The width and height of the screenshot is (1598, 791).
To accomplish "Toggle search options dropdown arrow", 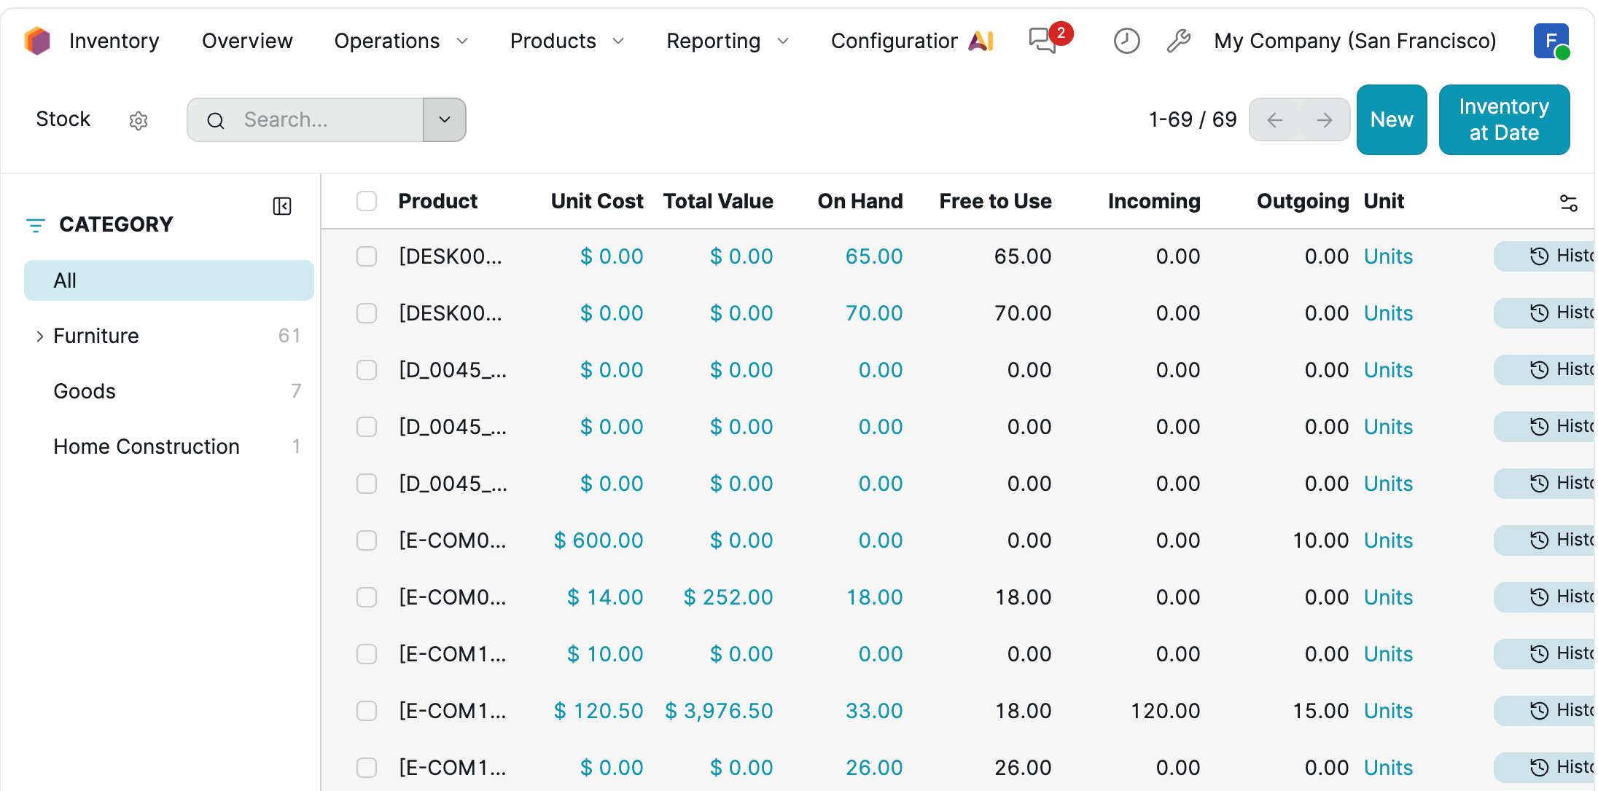I will 445,119.
